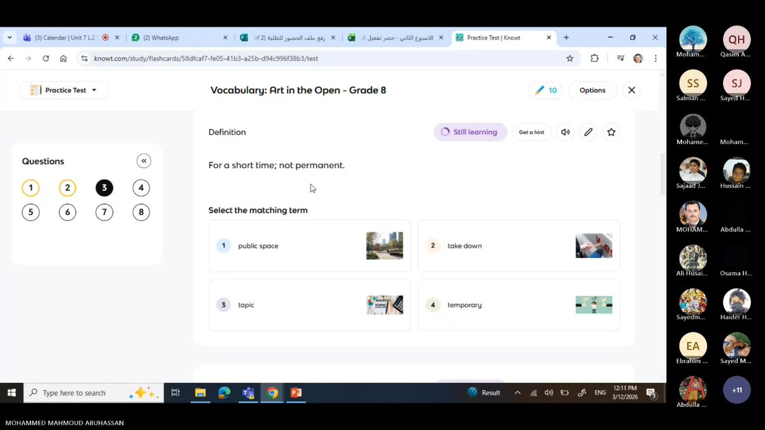Screen dimensions: 765x430
Task: Open the Chrome profile avatar
Action: point(638,58)
